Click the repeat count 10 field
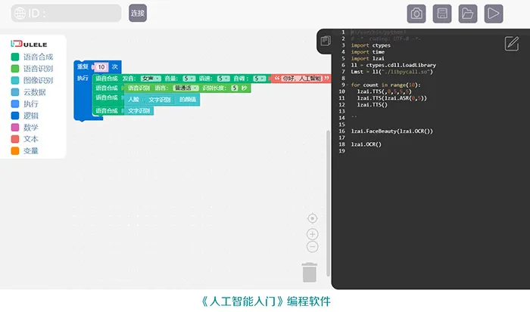 [x=101, y=67]
